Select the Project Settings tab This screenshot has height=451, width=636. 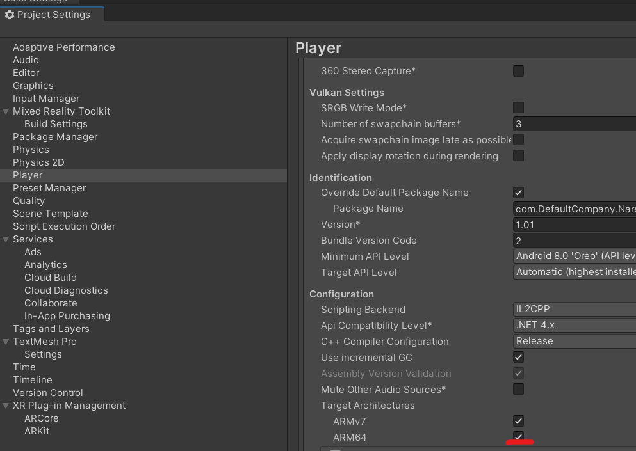pyautogui.click(x=52, y=15)
